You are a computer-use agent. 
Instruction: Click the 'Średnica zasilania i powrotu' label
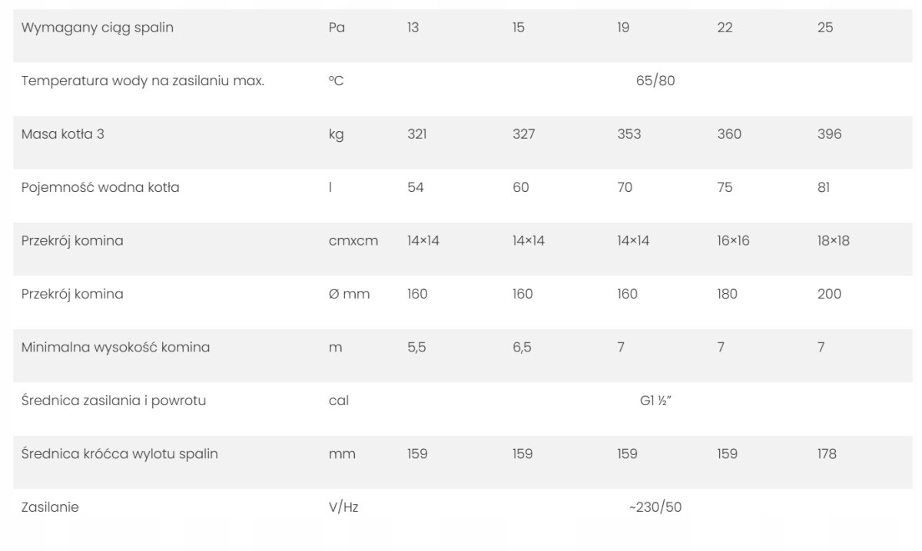coord(114,401)
